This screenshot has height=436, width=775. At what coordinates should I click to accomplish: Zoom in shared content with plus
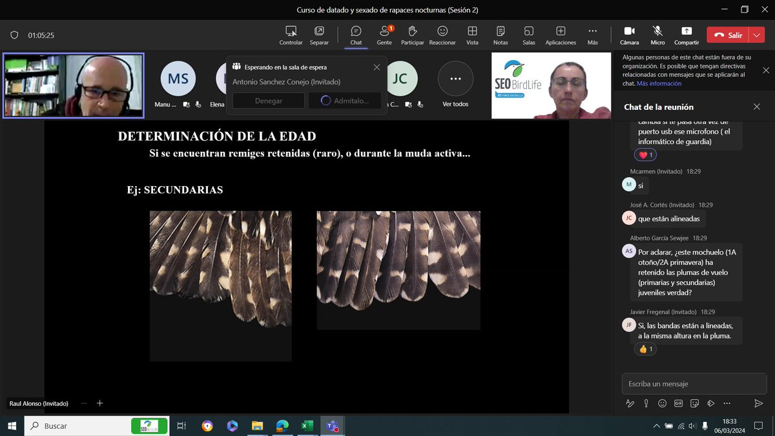99,403
